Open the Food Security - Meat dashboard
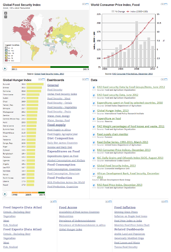The width and height of the screenshot is (171, 252). [x=59, y=98]
